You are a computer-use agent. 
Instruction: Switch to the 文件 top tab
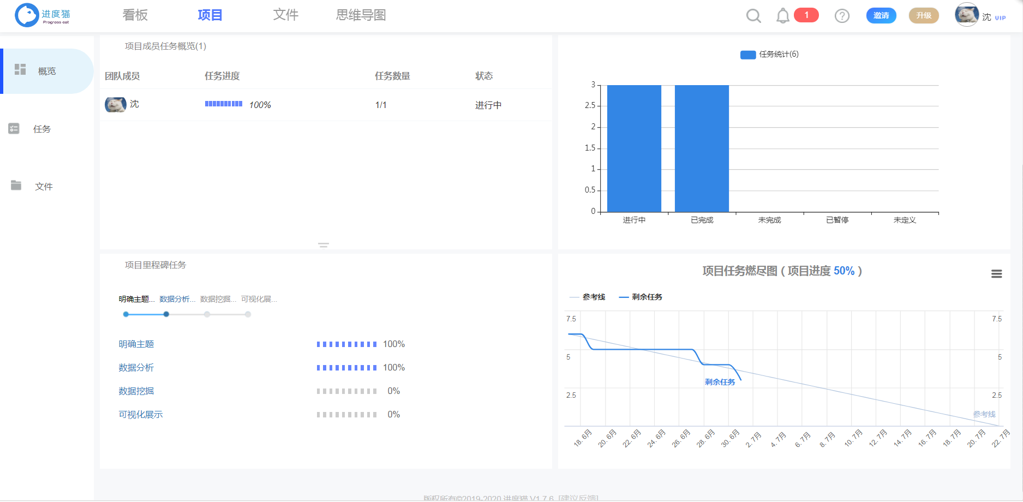coord(286,15)
